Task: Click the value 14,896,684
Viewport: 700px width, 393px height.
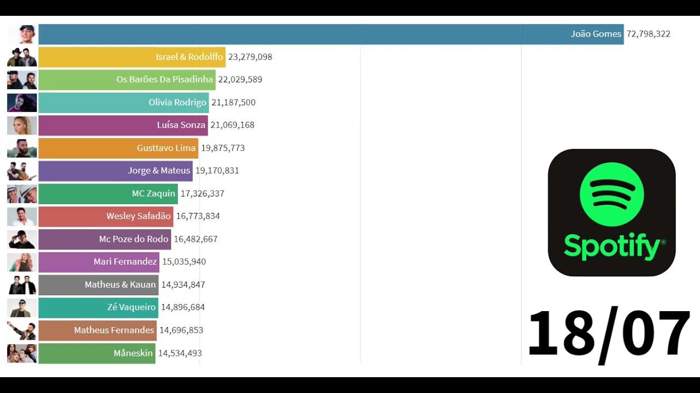Action: pos(183,307)
